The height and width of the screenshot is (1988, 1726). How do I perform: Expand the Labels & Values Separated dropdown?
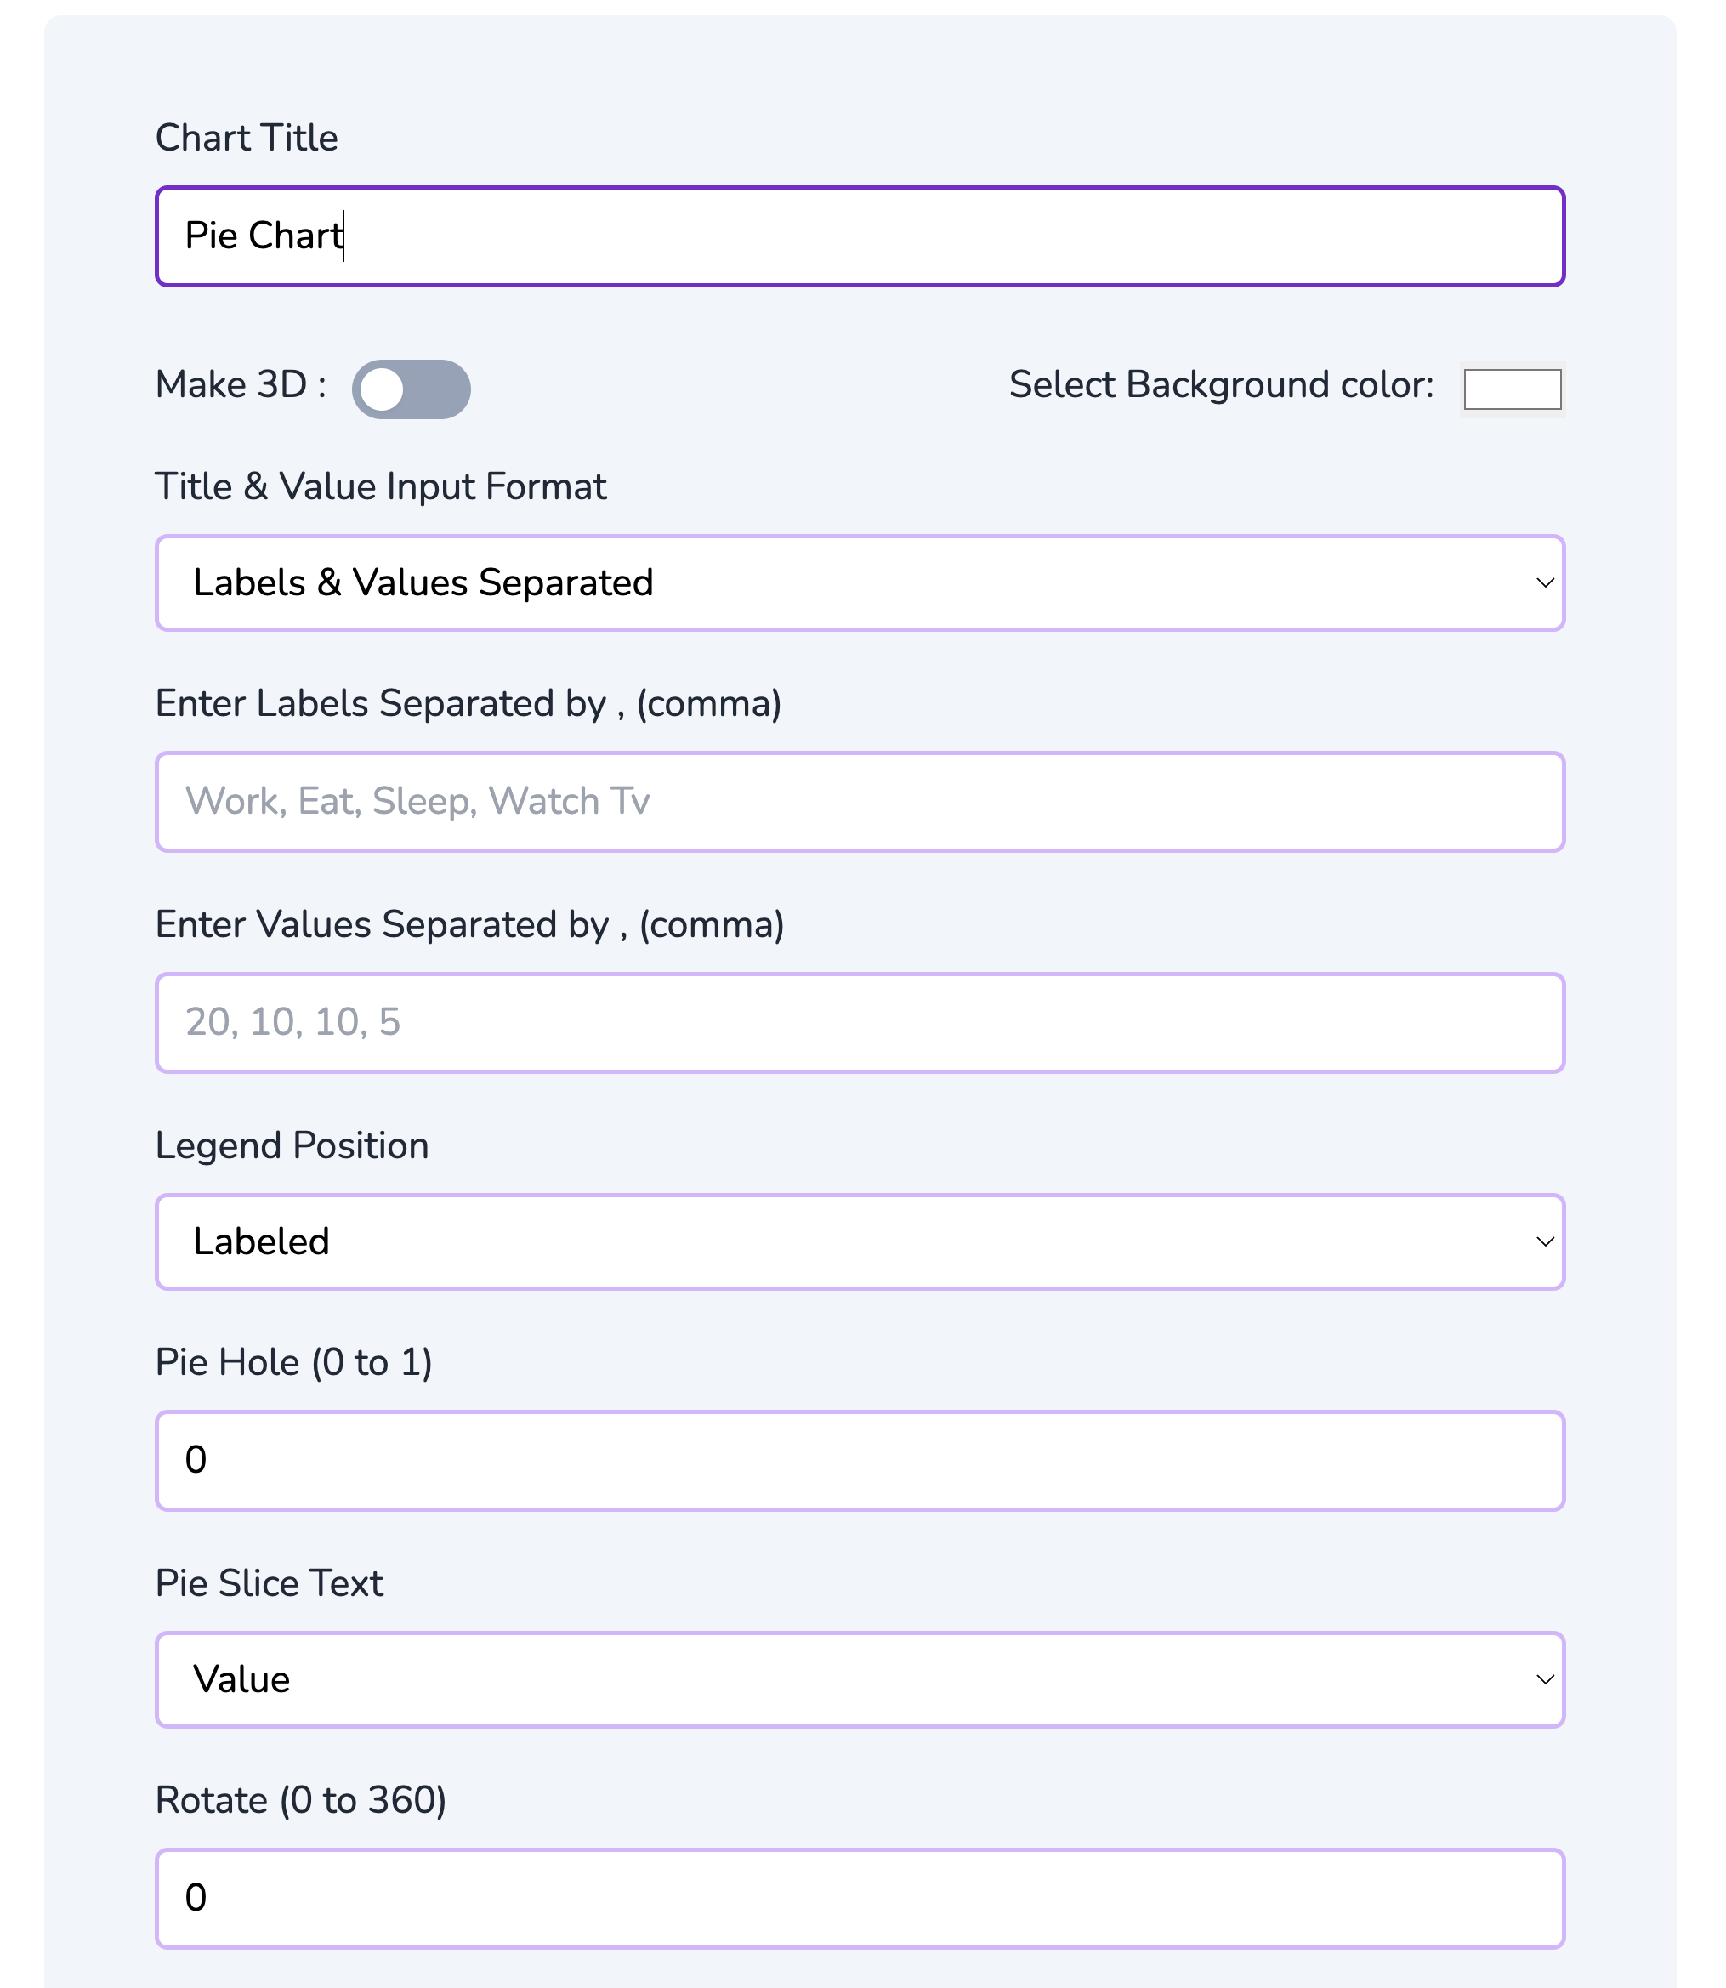pyautogui.click(x=859, y=582)
